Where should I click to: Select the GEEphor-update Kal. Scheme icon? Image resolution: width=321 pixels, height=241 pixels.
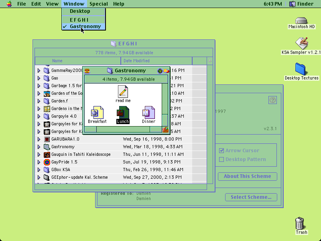47,177
